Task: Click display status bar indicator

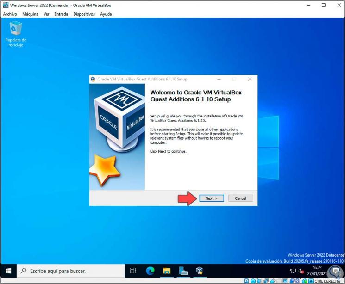Action: click(285, 281)
